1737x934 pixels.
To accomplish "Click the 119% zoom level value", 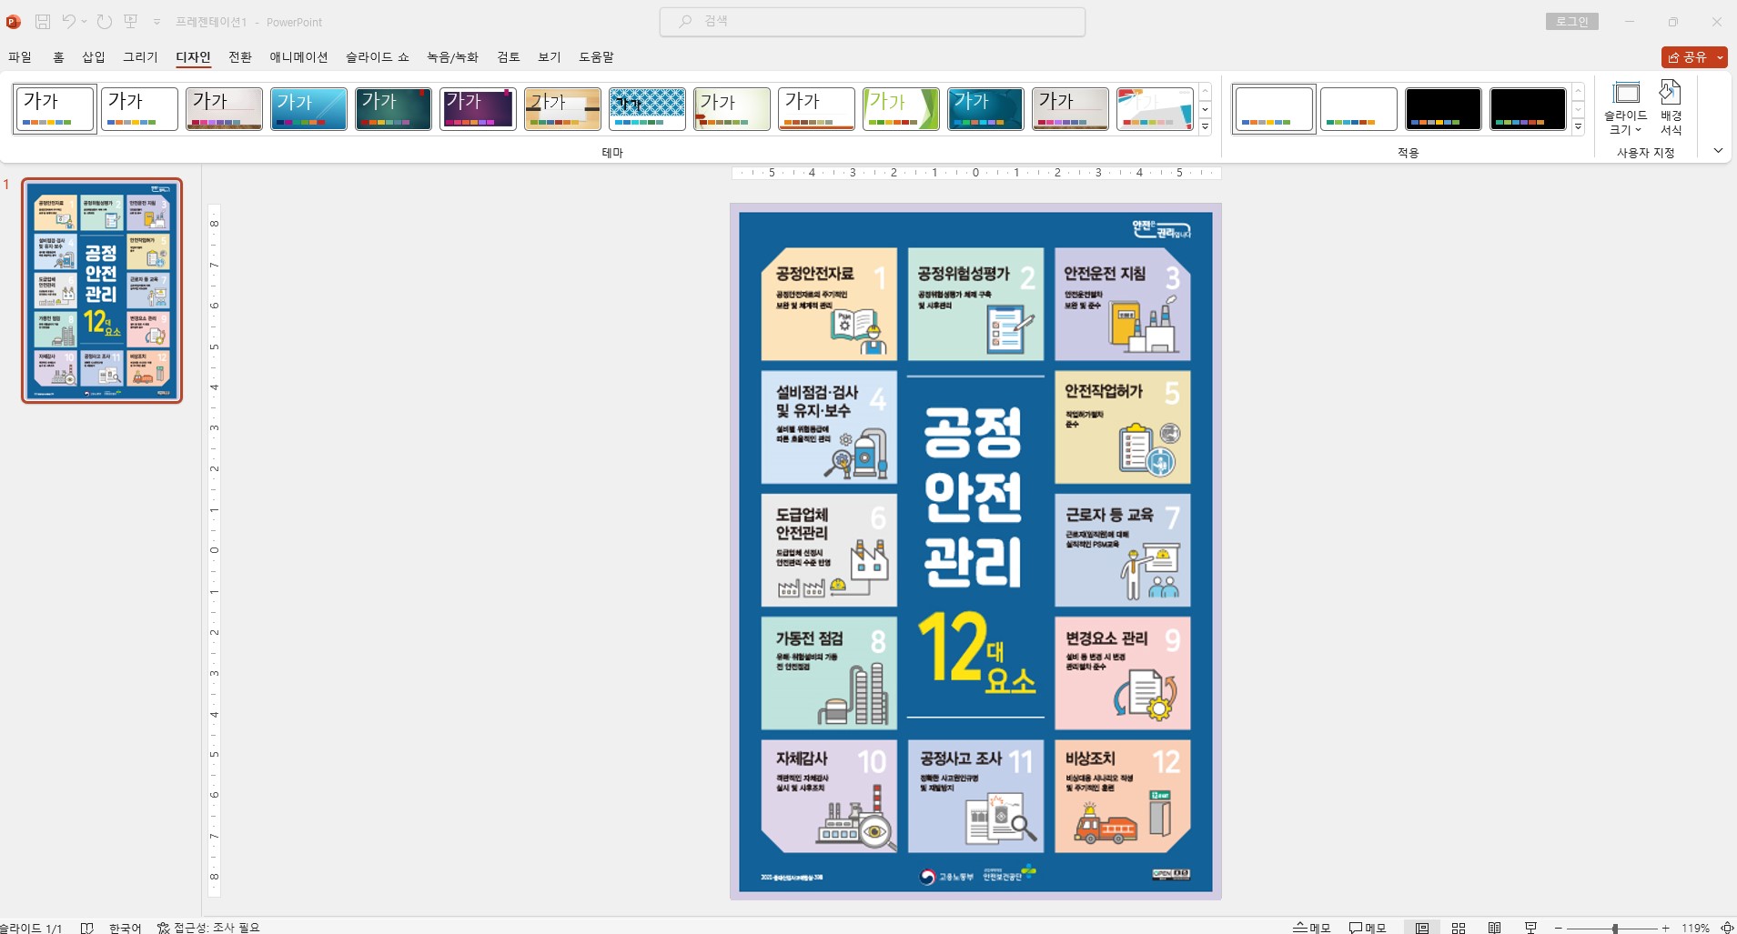I will (x=1694, y=928).
